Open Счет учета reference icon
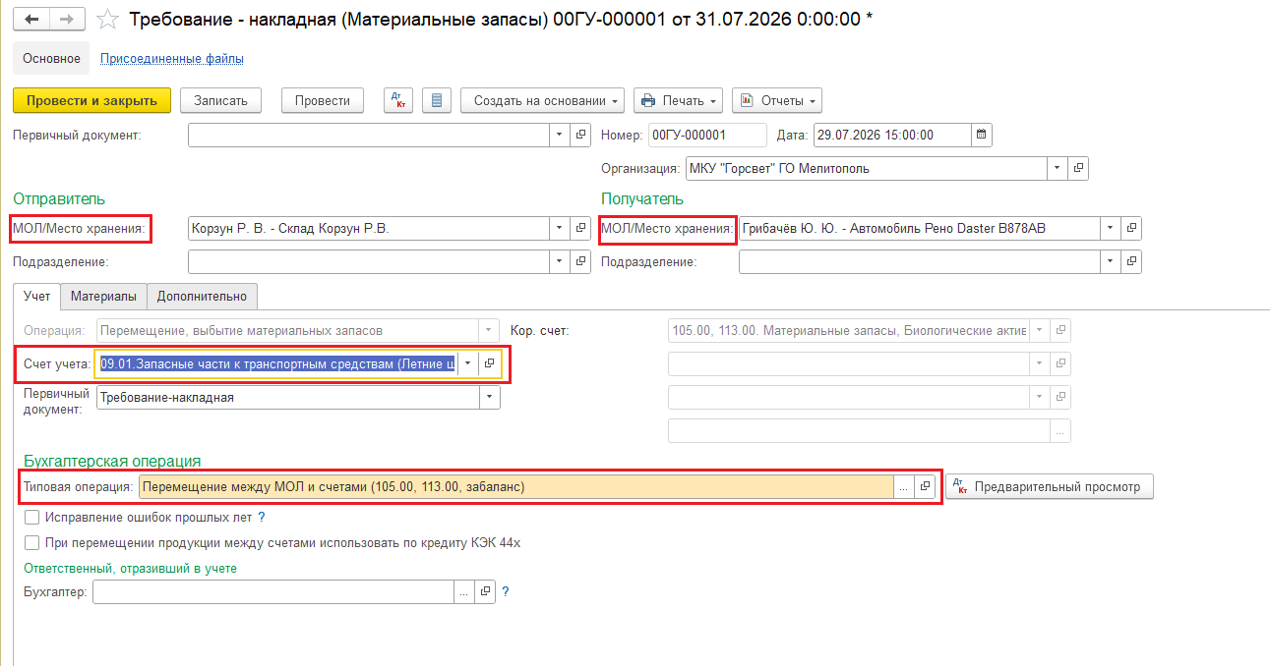1270x666 pixels. (x=489, y=363)
